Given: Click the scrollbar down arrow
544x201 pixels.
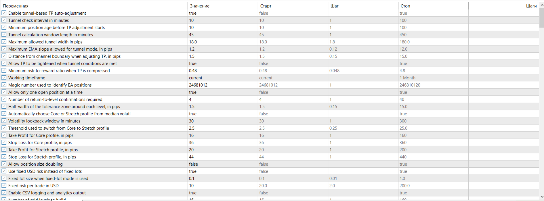Looking at the screenshot, I should coord(541,196).
